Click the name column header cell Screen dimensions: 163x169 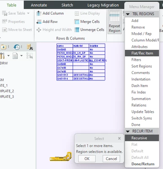click(65, 46)
